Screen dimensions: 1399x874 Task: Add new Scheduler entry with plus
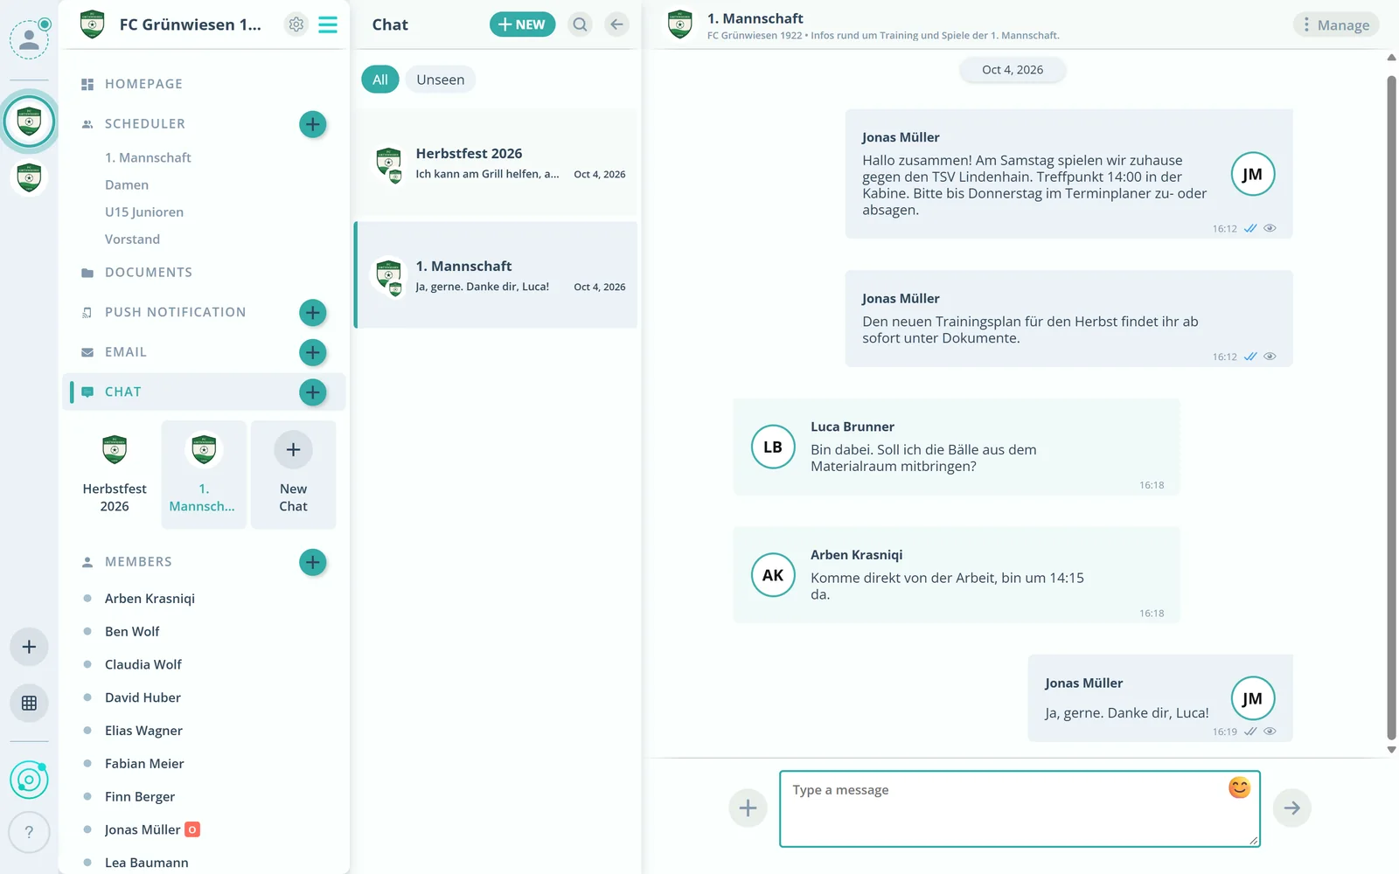click(313, 124)
